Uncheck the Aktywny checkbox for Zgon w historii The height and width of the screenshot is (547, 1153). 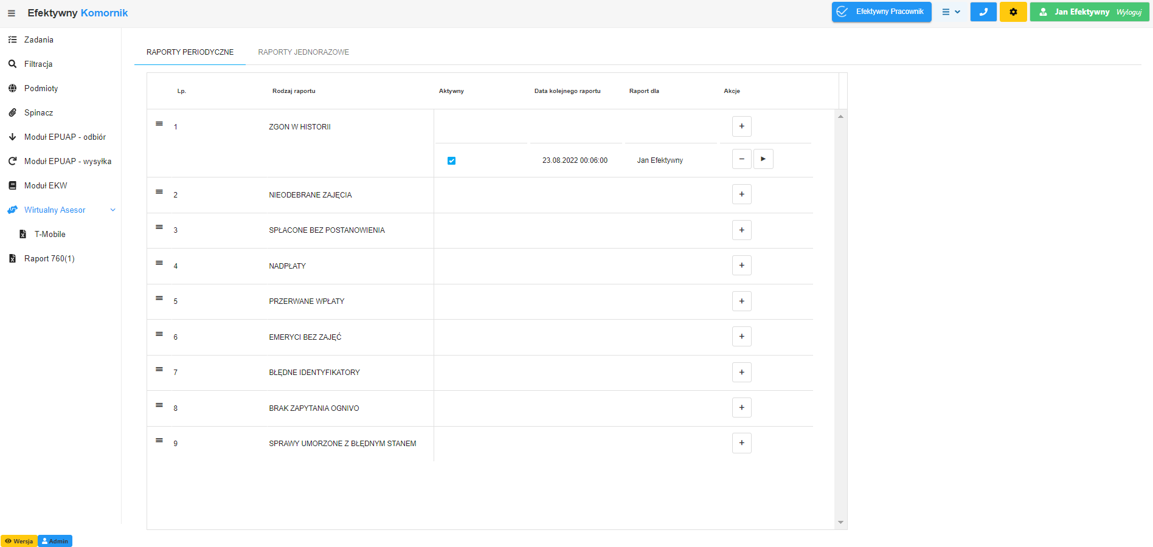coord(451,160)
